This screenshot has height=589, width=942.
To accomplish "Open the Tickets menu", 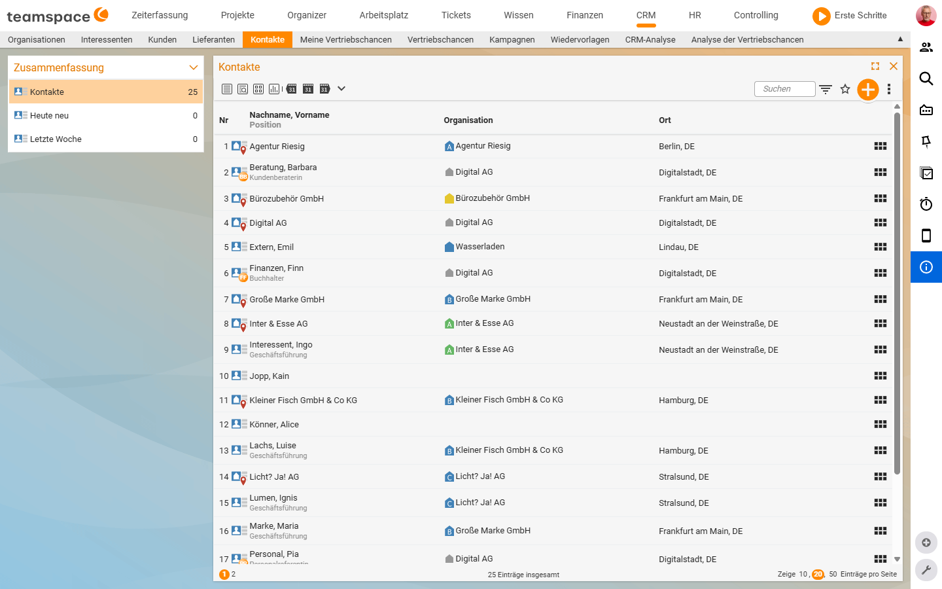I will click(x=456, y=15).
